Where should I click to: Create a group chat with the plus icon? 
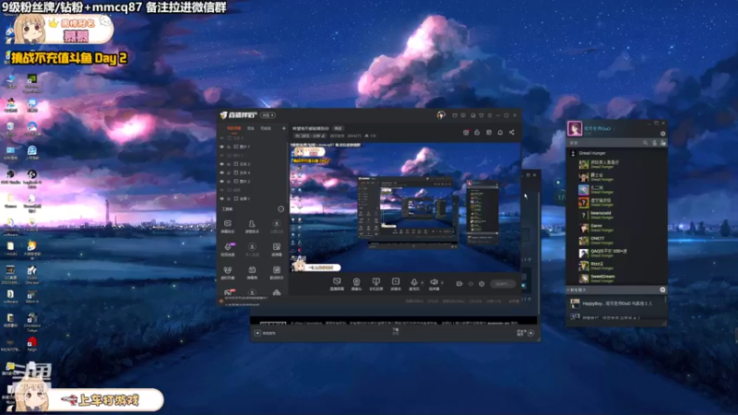662,290
